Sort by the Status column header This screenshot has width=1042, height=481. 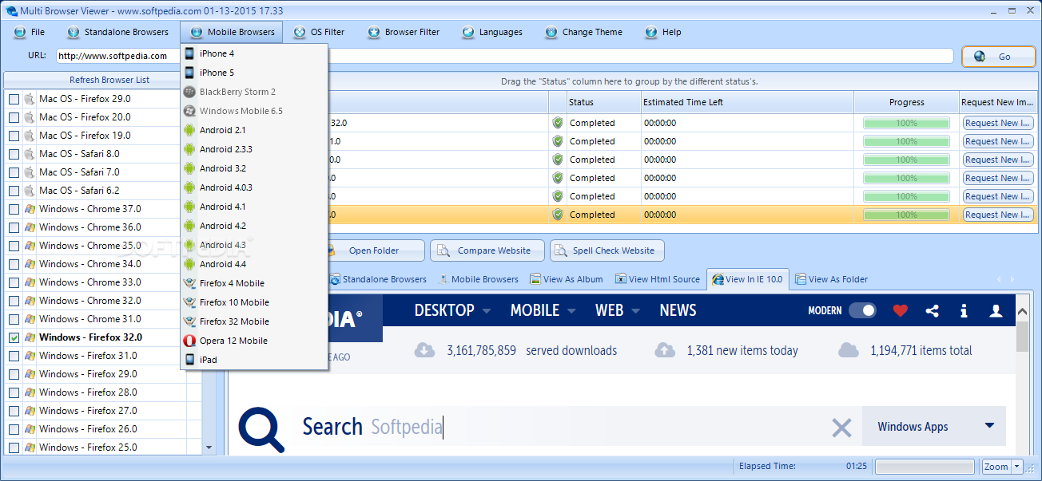604,102
